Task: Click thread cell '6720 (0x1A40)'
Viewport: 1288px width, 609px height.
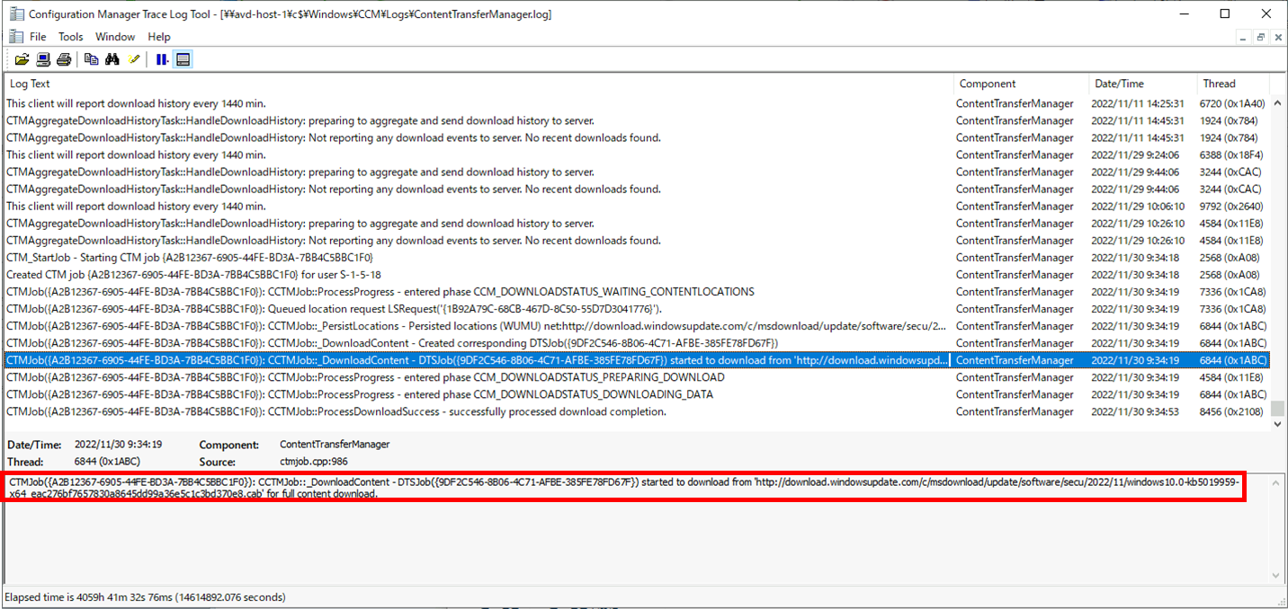Action: click(1232, 103)
